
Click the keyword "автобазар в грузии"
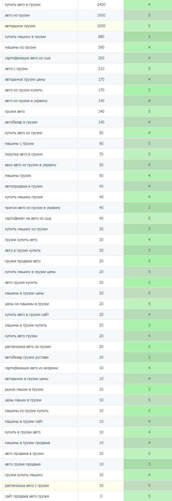pos(21,122)
